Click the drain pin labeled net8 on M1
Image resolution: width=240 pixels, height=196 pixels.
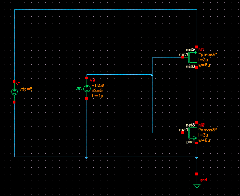tap(197, 68)
